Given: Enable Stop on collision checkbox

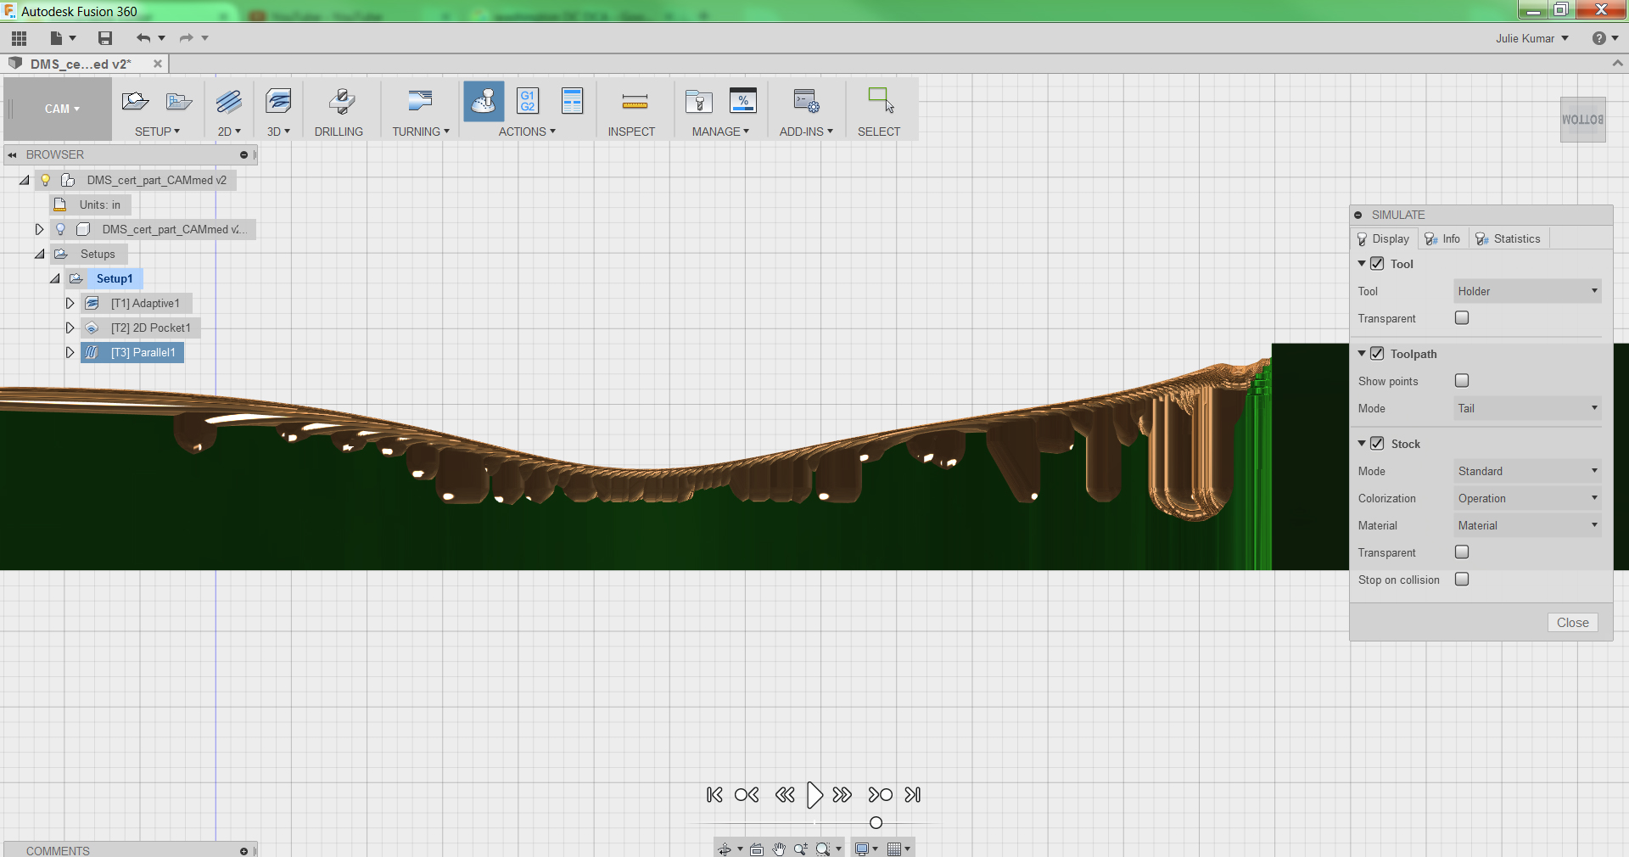Looking at the screenshot, I should tap(1462, 580).
